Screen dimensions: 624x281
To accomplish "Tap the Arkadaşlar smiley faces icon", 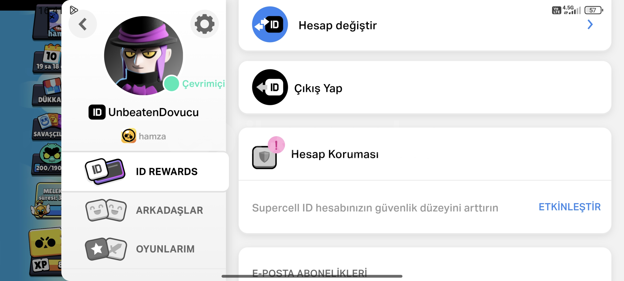I will point(106,210).
